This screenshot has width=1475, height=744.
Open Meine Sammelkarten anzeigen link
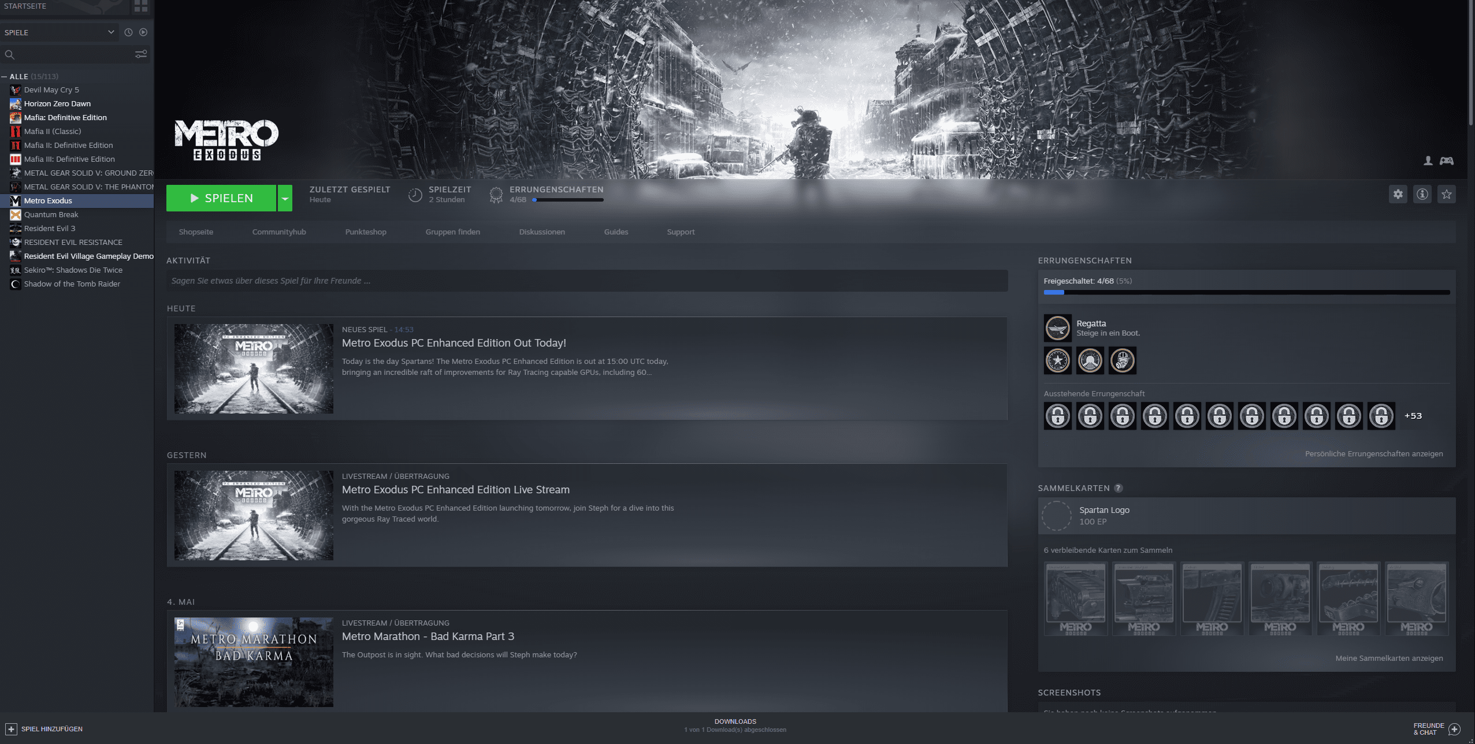pos(1389,658)
